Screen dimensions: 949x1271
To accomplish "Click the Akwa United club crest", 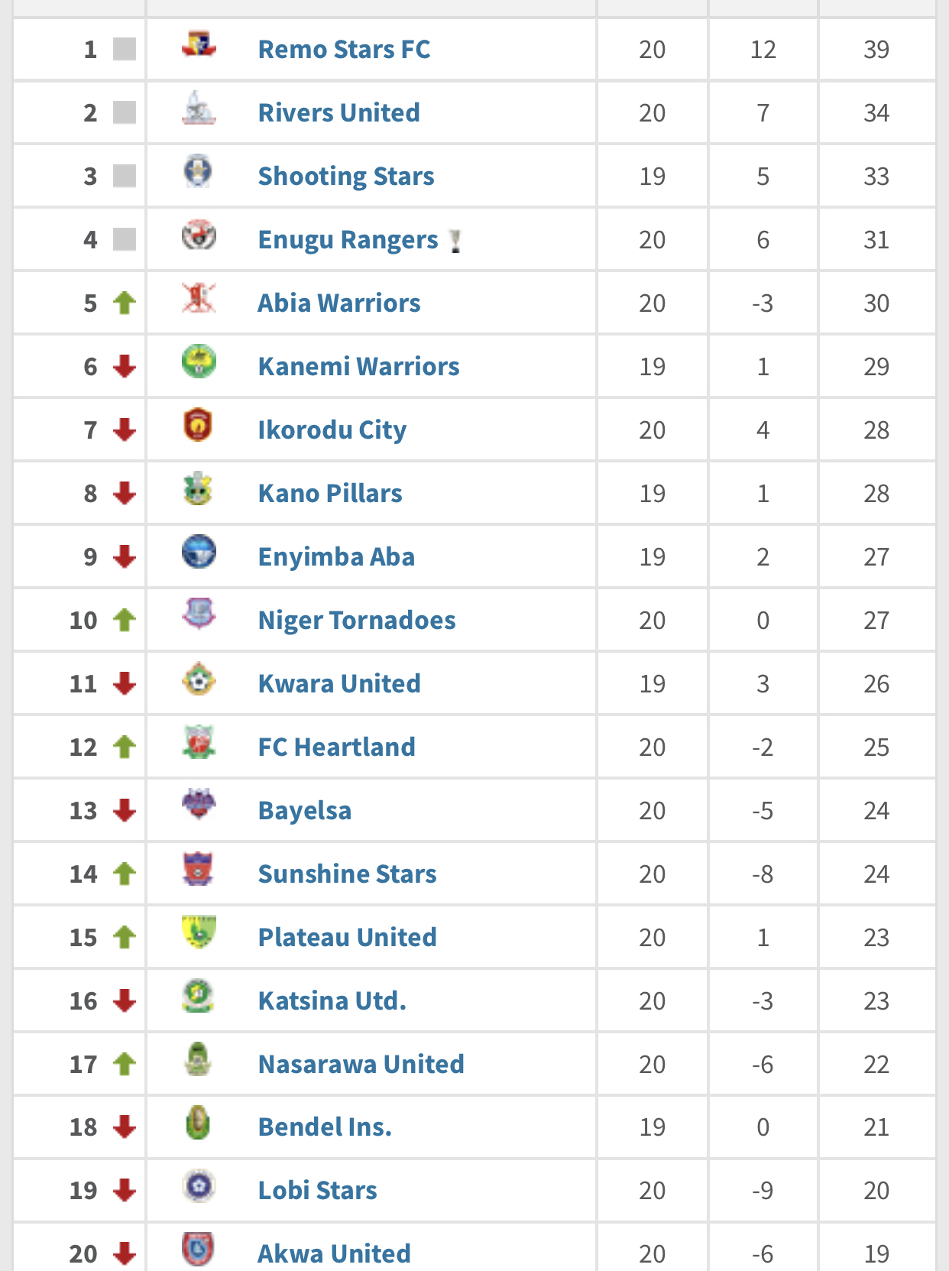I will tap(198, 1249).
